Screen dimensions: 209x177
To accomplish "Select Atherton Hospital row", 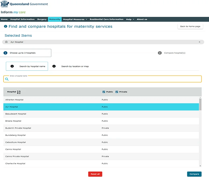I will click(101, 100).
